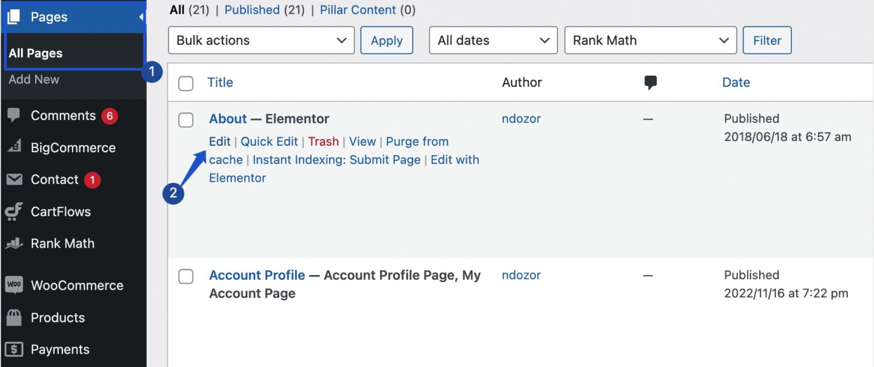Click the BigCommerce logo icon
Image resolution: width=874 pixels, height=367 pixels.
tap(14, 147)
